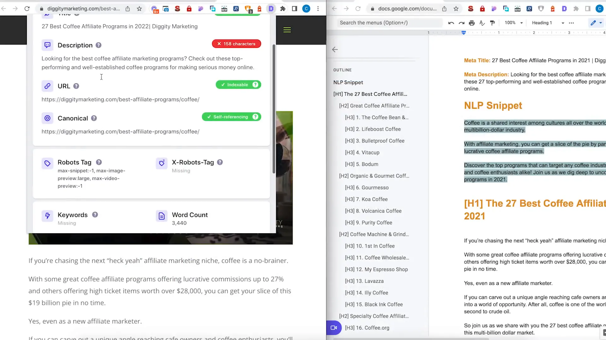
Task: Open the More toolbar options in Docs
Action: pyautogui.click(x=571, y=23)
